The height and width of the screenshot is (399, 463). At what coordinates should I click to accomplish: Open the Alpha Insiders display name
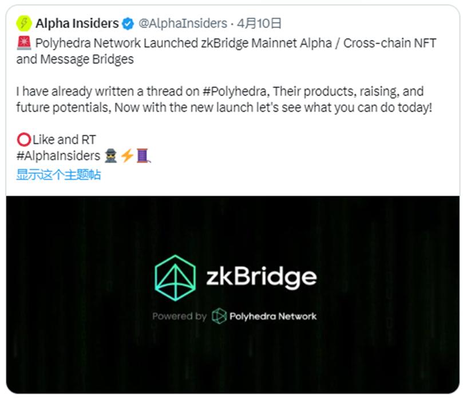pos(77,23)
